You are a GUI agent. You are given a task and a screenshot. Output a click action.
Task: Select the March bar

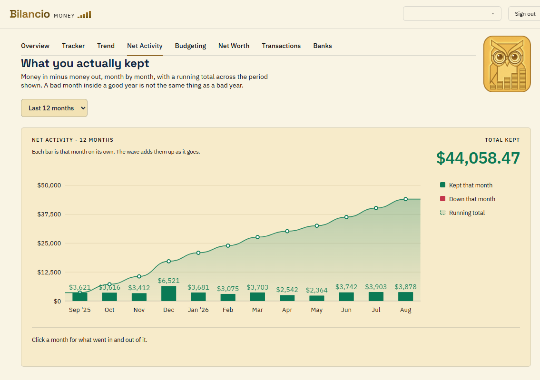pyautogui.click(x=257, y=297)
